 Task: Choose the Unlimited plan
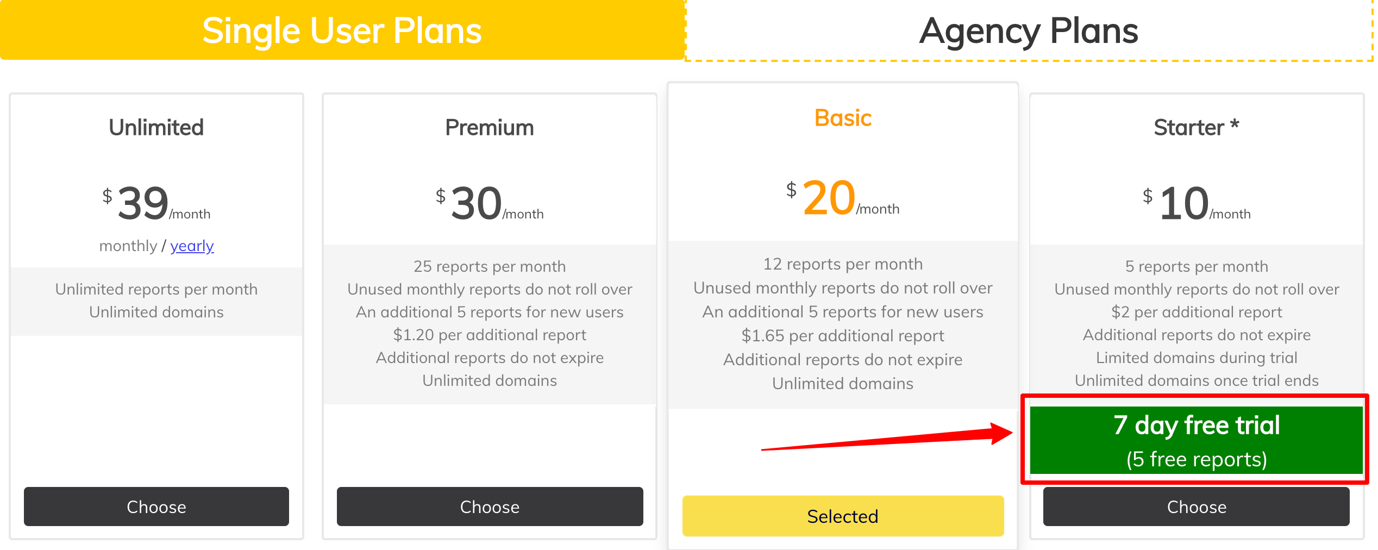(156, 507)
